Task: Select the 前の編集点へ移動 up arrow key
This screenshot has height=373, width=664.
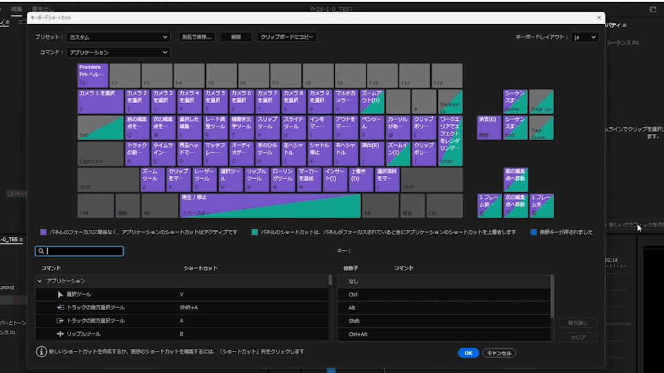Action: [x=515, y=180]
